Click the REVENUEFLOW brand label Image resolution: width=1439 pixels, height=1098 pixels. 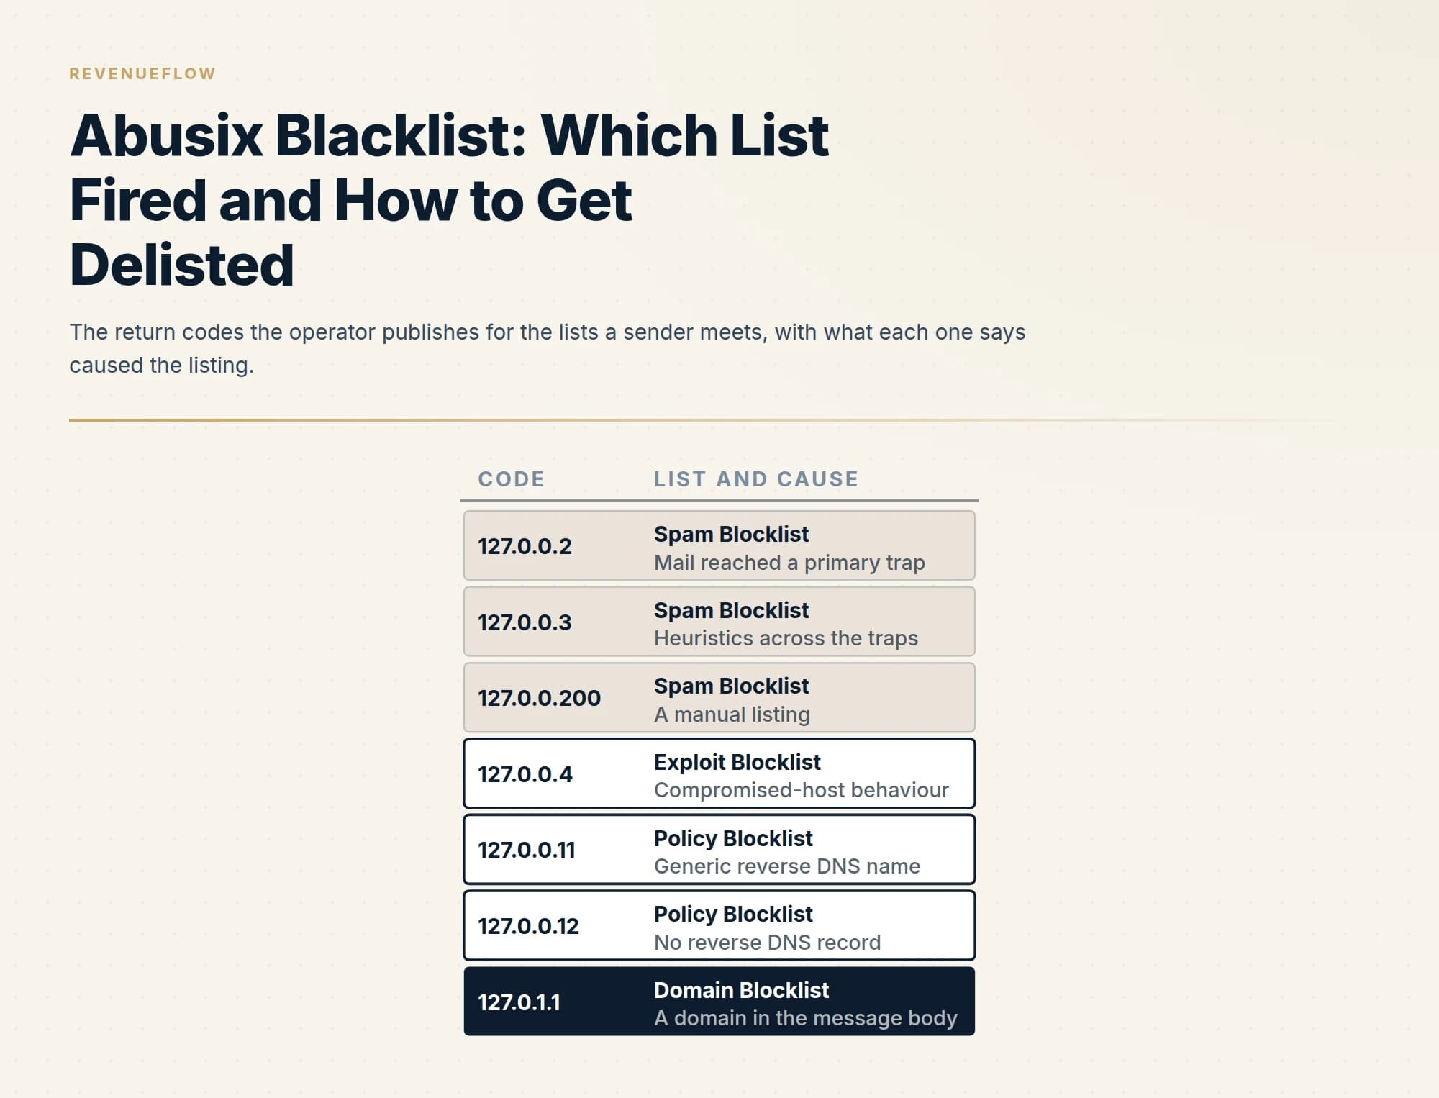[x=142, y=73]
